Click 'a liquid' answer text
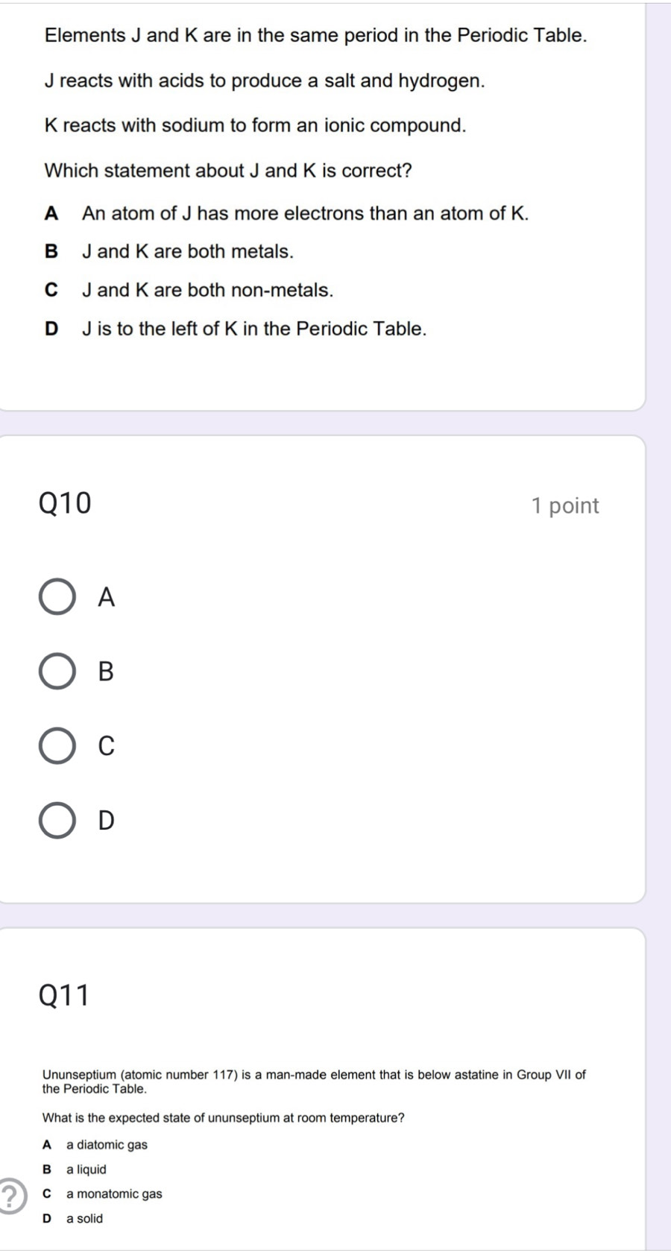Viewport: 671px width, 1256px height. click(x=86, y=1170)
